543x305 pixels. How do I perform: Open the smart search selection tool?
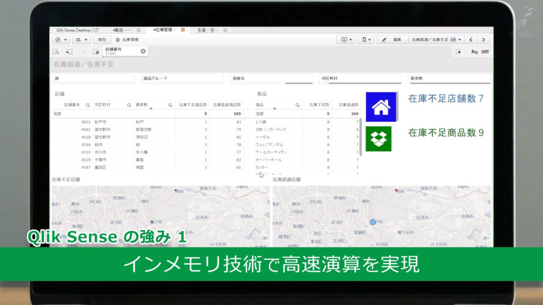pyautogui.click(x=56, y=51)
